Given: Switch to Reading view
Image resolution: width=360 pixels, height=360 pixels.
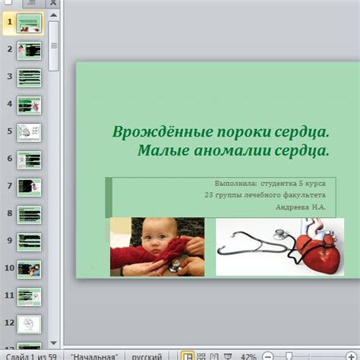Looking at the screenshot, I should pos(214,356).
